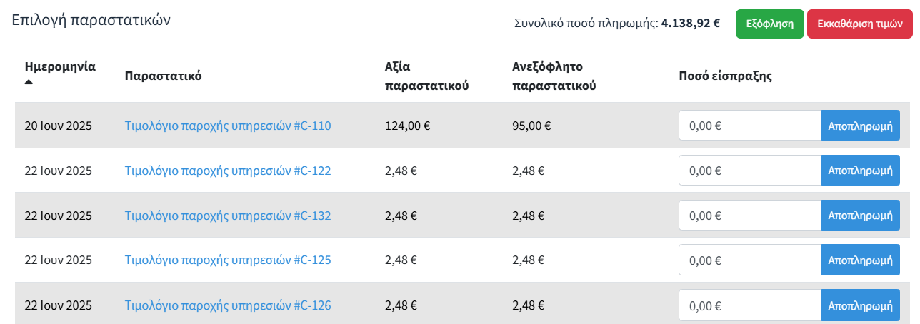
Task: Select the amount field for invoice #C-132
Action: 749,216
